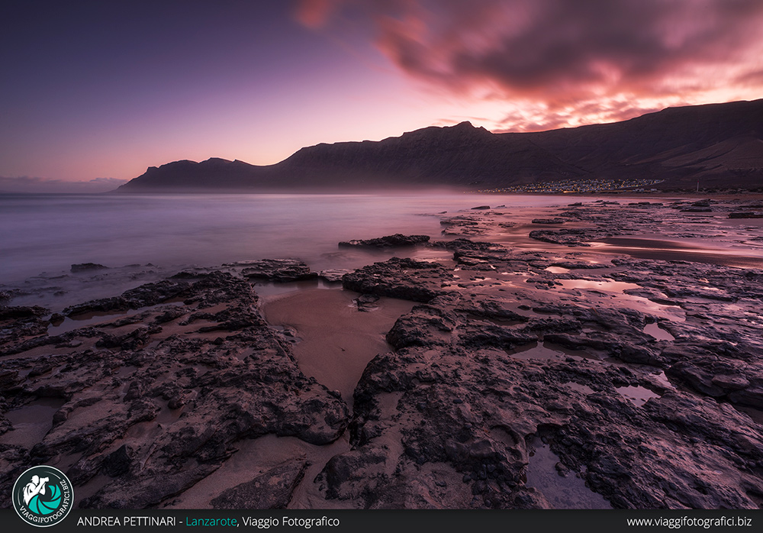Click the 'Lanzarote' green text
This screenshot has height=533, width=763.
(211, 522)
